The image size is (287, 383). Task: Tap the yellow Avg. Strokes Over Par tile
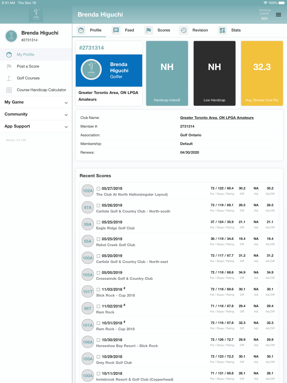pyautogui.click(x=262, y=73)
